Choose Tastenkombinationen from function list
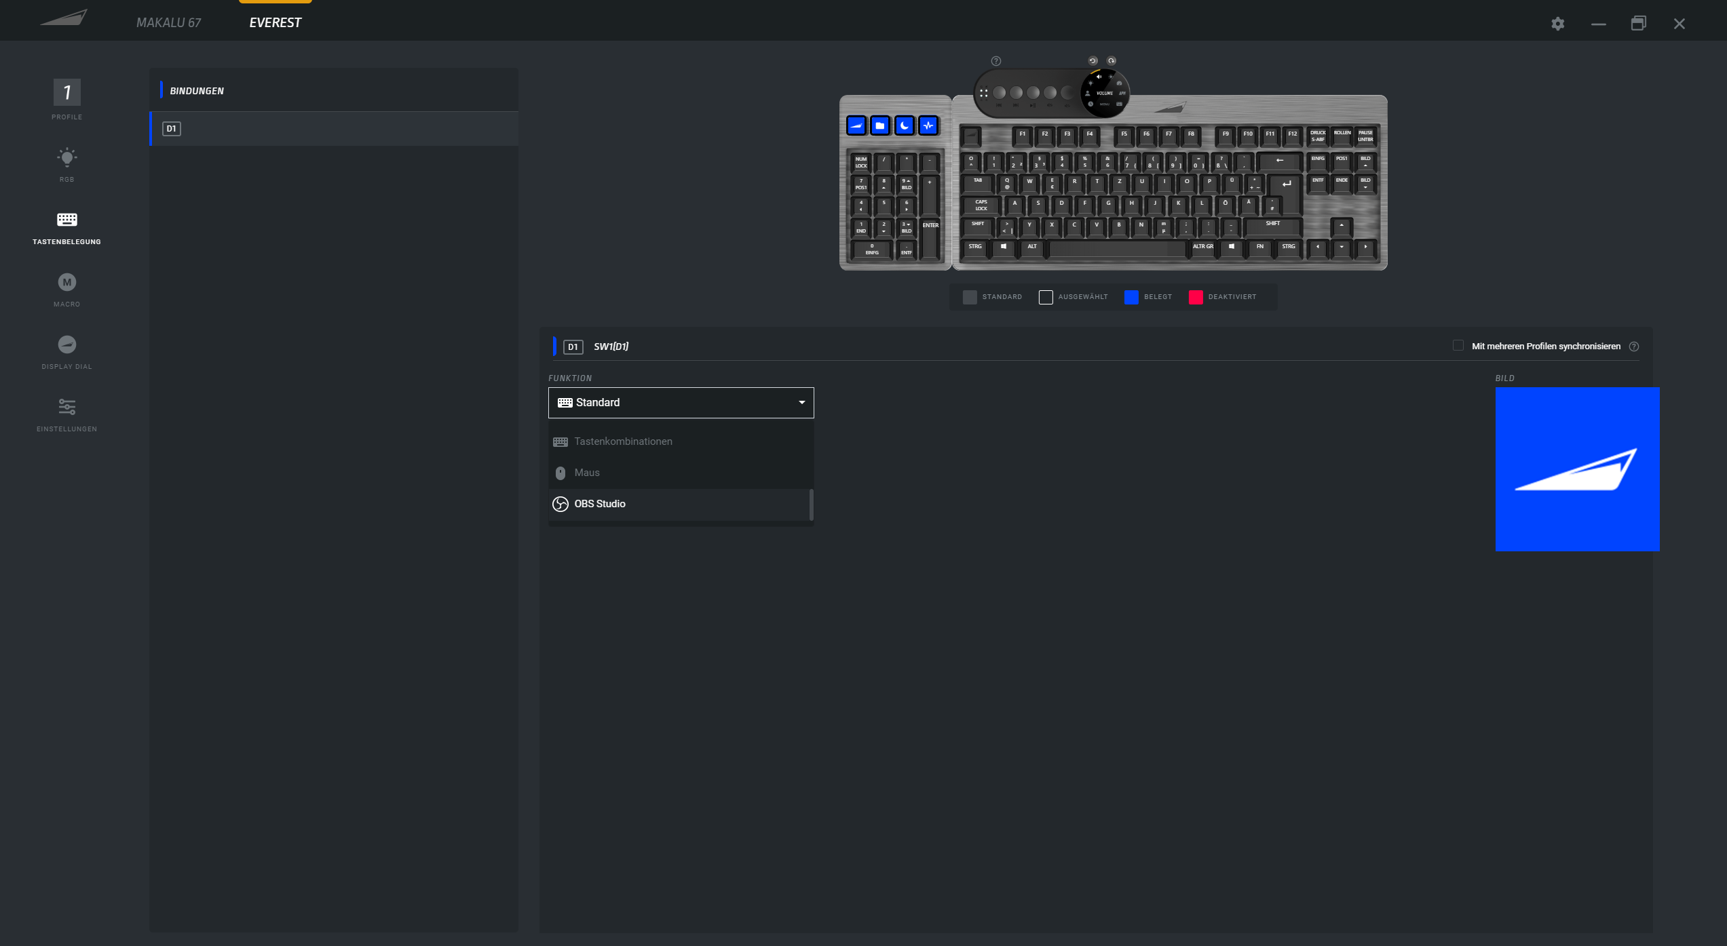Image resolution: width=1727 pixels, height=946 pixels. pyautogui.click(x=622, y=441)
